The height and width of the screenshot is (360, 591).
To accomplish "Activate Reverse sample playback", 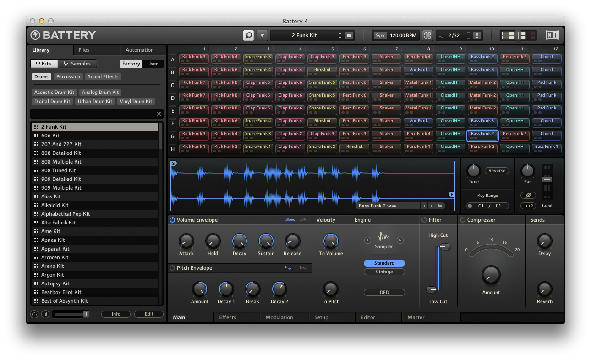I will pos(496,170).
